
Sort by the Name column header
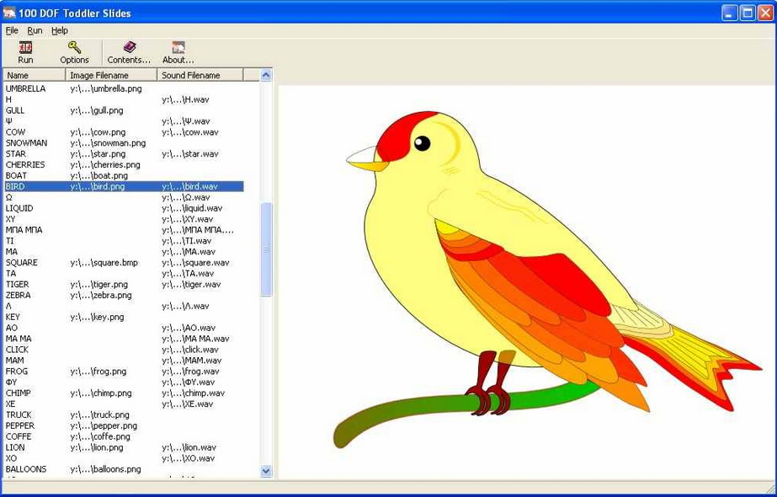tap(35, 75)
